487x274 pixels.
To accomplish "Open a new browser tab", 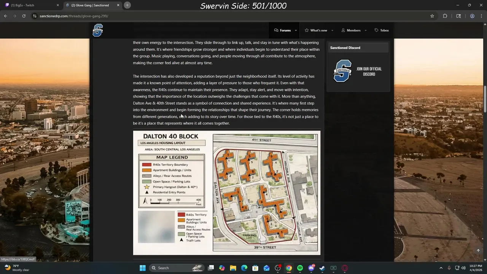I will [x=127, y=5].
